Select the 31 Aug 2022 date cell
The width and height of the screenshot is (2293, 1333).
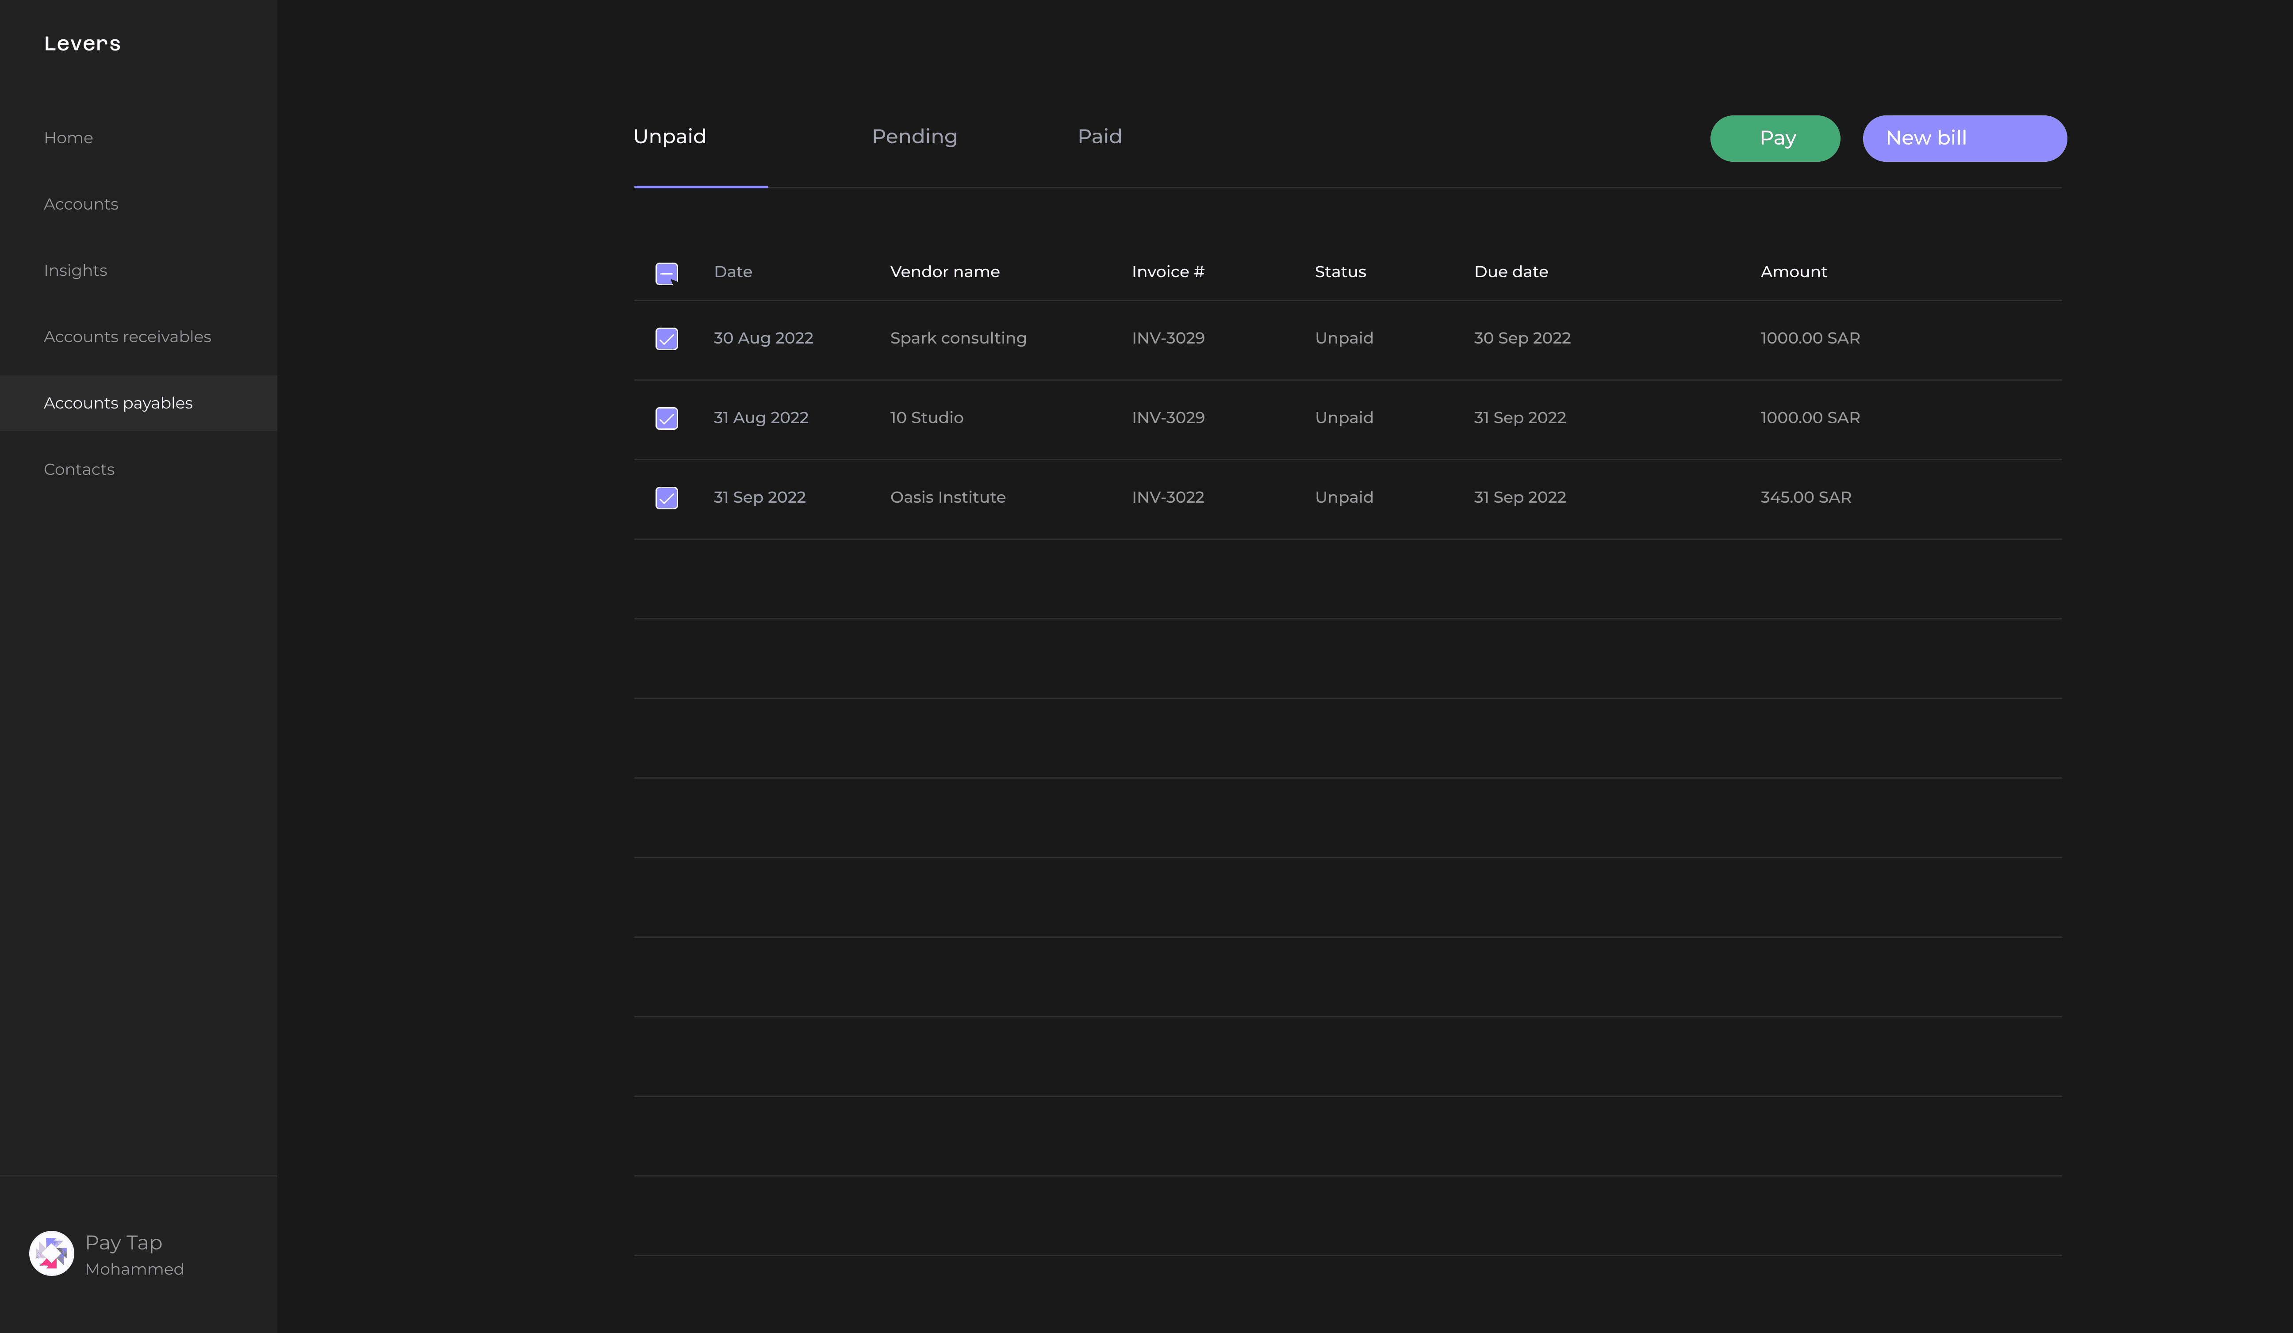(x=761, y=418)
